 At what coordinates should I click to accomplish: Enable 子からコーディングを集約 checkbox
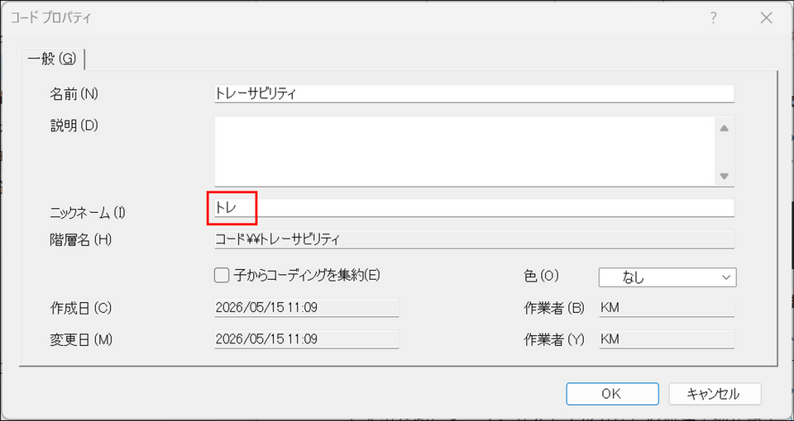point(222,276)
